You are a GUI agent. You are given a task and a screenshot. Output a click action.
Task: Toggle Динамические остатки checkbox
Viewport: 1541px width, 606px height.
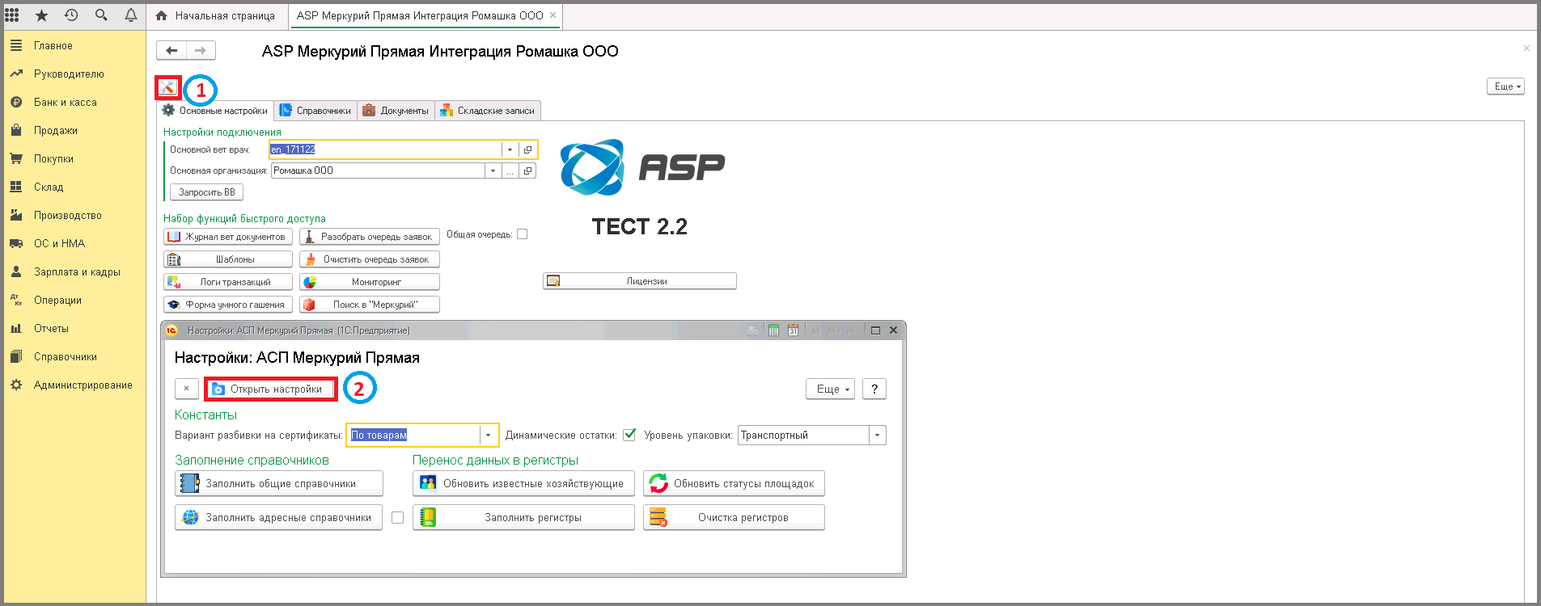pos(629,435)
